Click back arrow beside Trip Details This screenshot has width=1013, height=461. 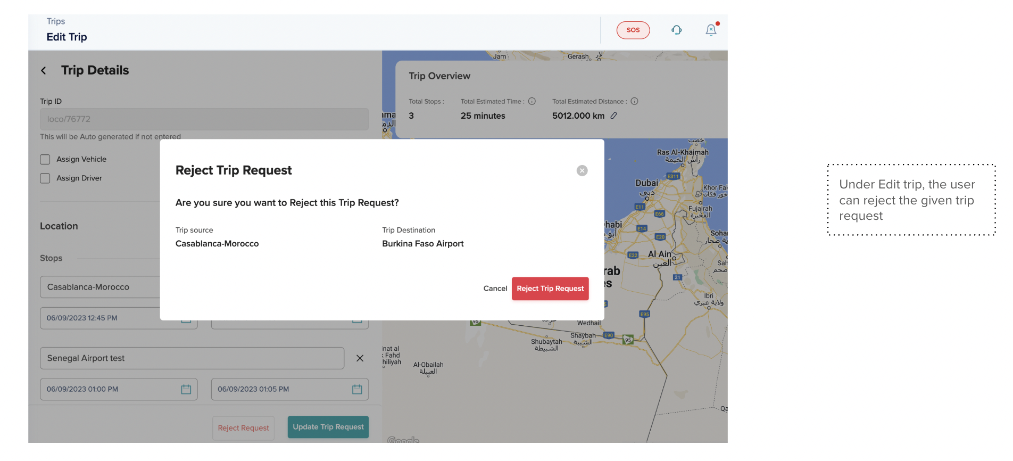click(44, 71)
